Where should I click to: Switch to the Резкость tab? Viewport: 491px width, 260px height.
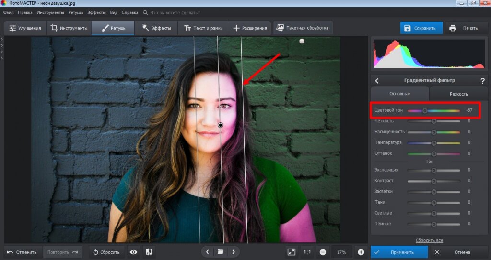coord(458,94)
